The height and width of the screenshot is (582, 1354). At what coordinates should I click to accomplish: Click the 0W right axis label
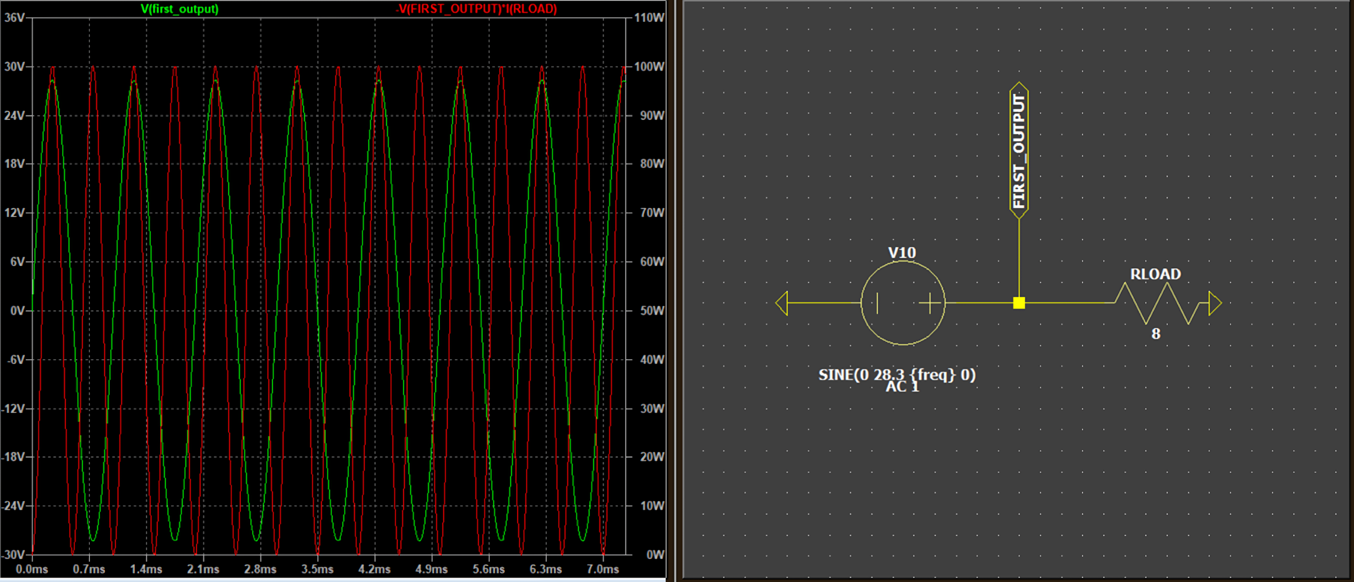pos(656,554)
